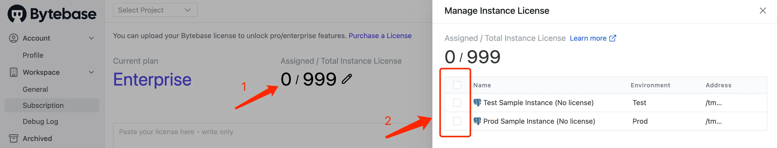Click the PostgreSQL icon of Prod Sample Instance
This screenshot has height=148, width=777.
point(477,121)
